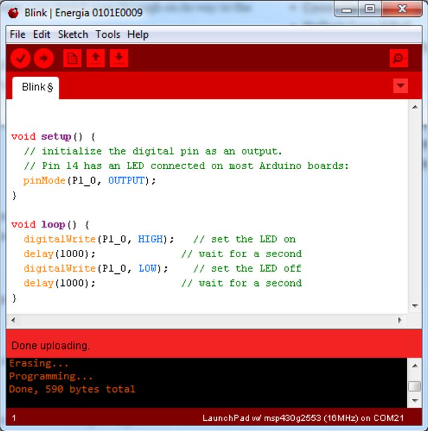
Task: Close the Energia window
Action: pyautogui.click(x=402, y=10)
